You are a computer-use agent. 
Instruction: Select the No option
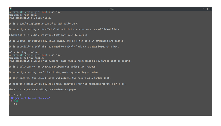(15, 104)
